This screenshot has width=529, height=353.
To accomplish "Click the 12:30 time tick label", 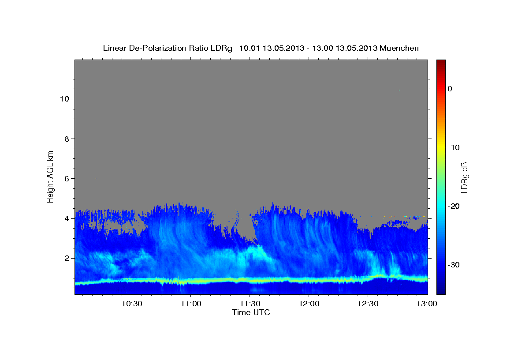I will 368,304.
